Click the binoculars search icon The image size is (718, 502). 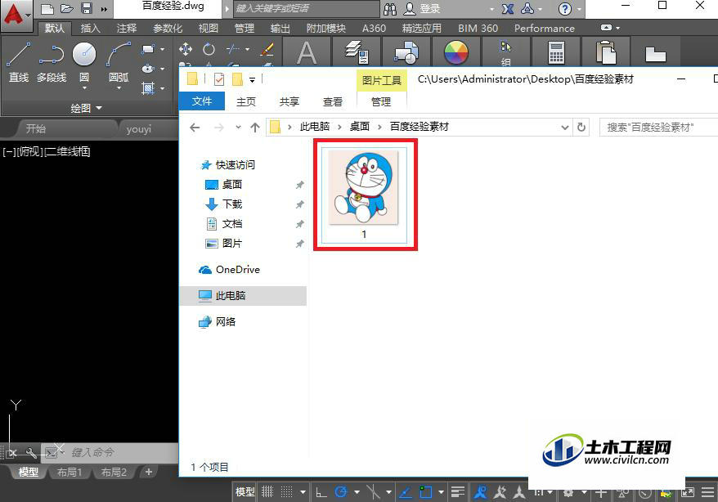click(390, 9)
